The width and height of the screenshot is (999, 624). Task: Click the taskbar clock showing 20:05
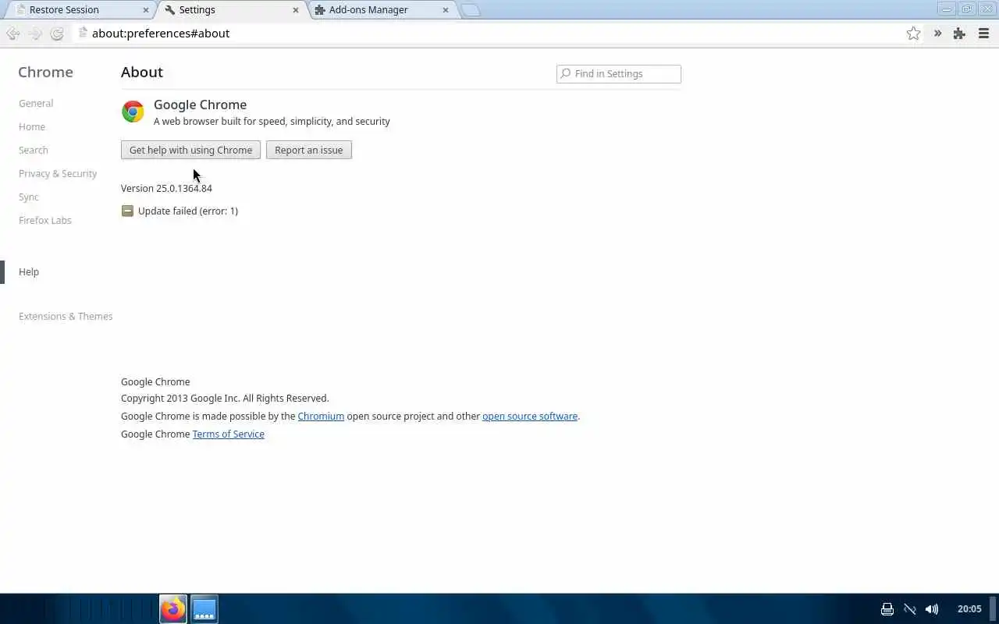coord(969,609)
